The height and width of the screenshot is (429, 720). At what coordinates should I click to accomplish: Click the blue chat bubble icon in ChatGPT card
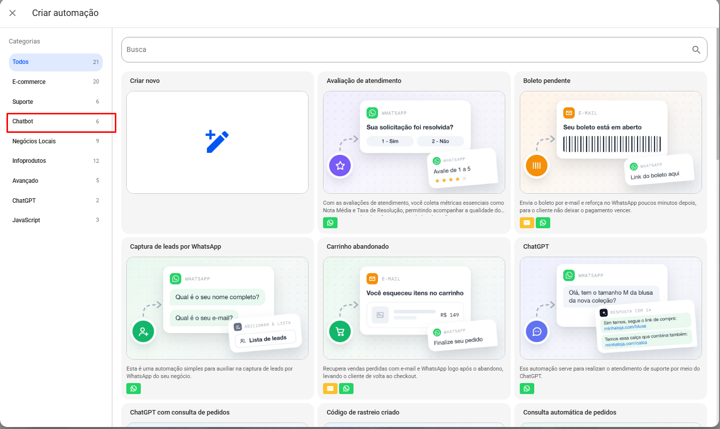pyautogui.click(x=537, y=332)
